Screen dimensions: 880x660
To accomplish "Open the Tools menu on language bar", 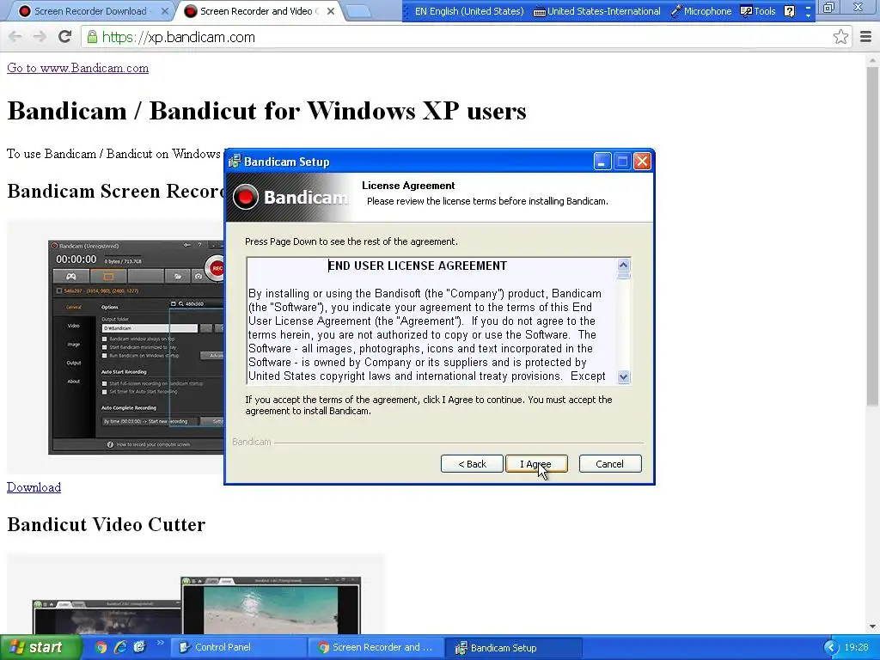I will pos(758,11).
